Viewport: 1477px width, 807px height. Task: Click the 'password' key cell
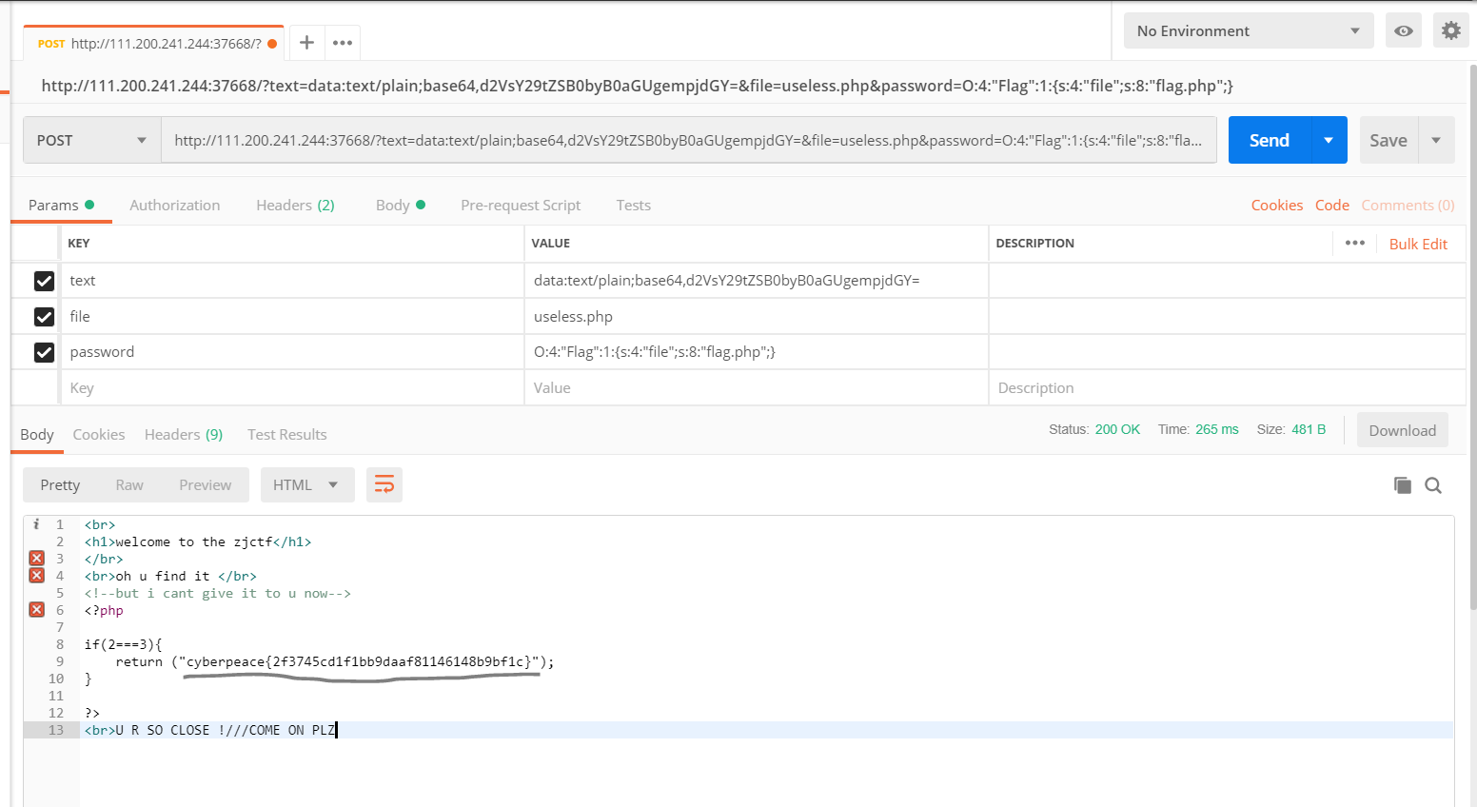(292, 351)
